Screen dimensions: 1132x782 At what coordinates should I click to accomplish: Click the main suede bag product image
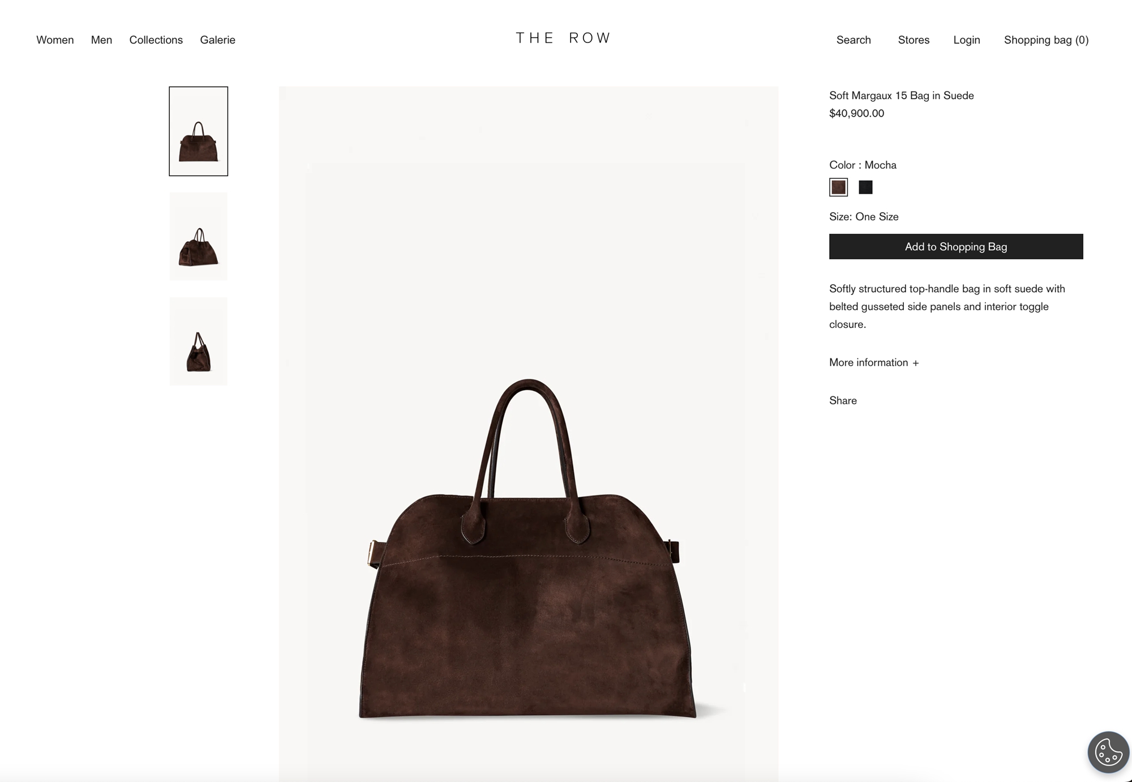tap(529, 434)
